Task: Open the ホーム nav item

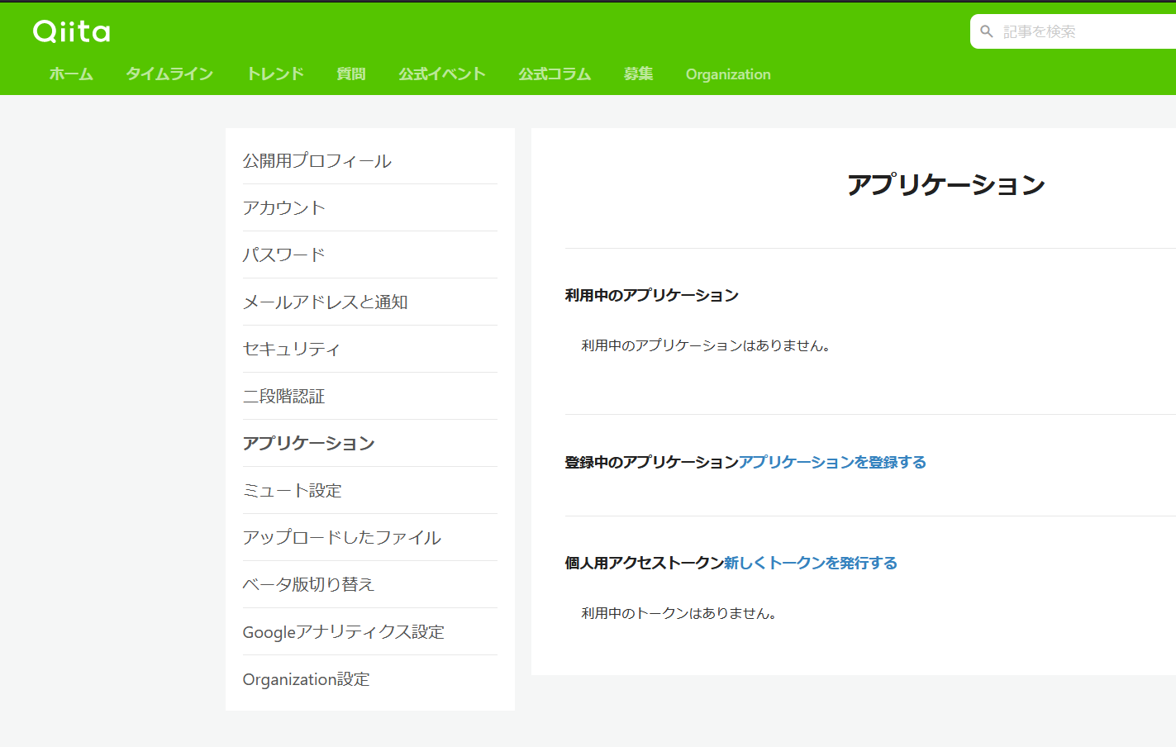Action: pos(71,74)
